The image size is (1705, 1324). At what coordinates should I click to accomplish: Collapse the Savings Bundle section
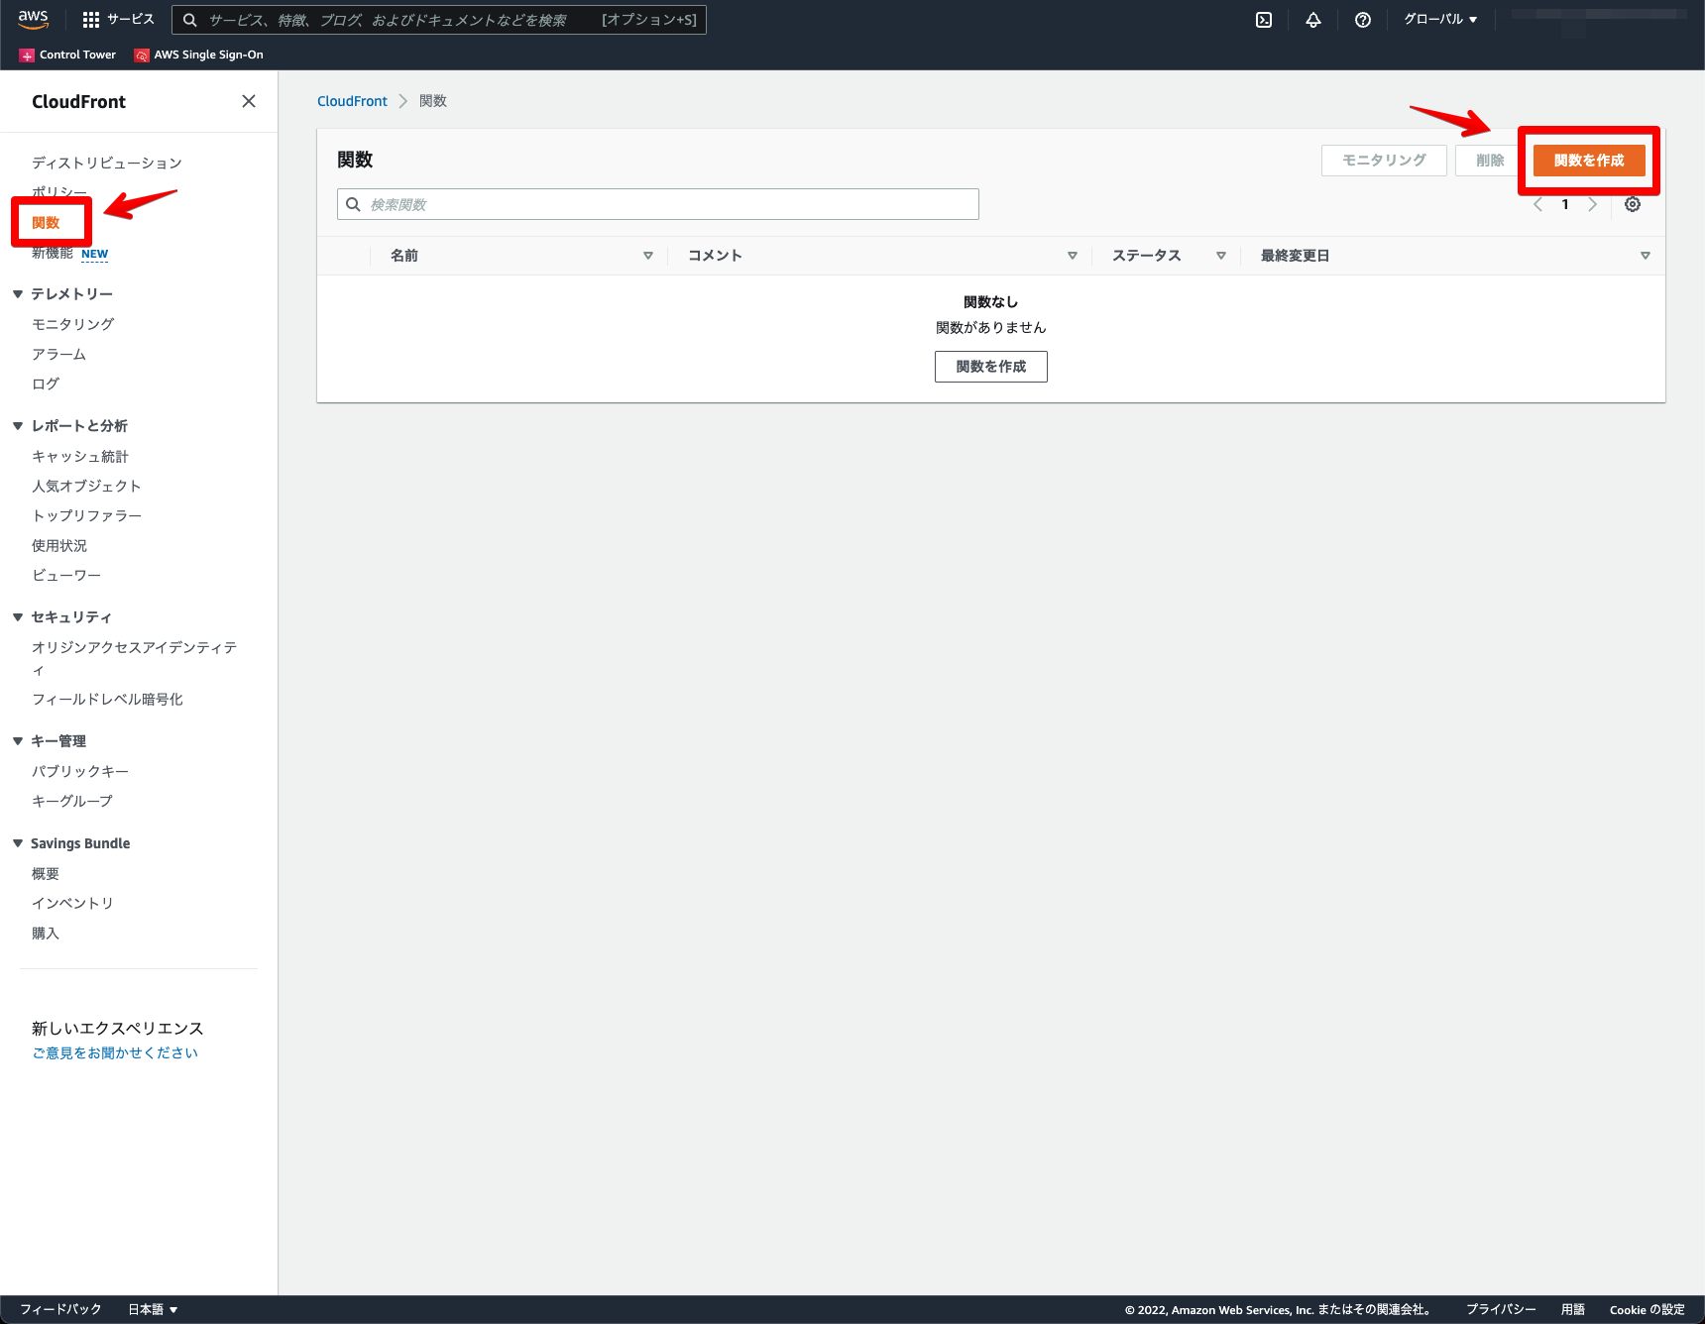pyautogui.click(x=18, y=843)
